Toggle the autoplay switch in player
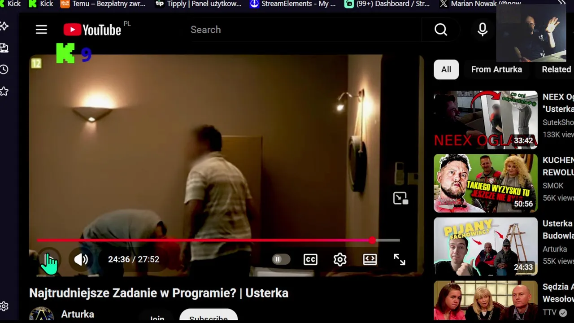Image resolution: width=574 pixels, height=323 pixels. click(x=281, y=259)
